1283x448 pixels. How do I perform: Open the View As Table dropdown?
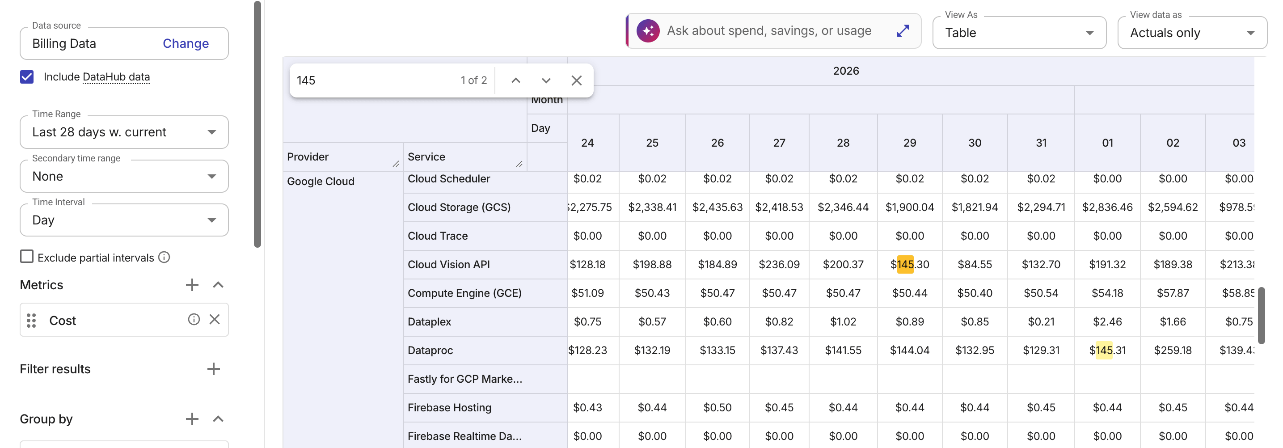(1019, 33)
